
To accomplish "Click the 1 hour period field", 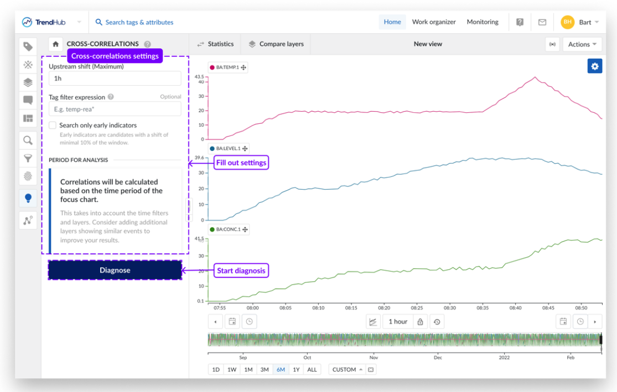I will click(x=398, y=322).
